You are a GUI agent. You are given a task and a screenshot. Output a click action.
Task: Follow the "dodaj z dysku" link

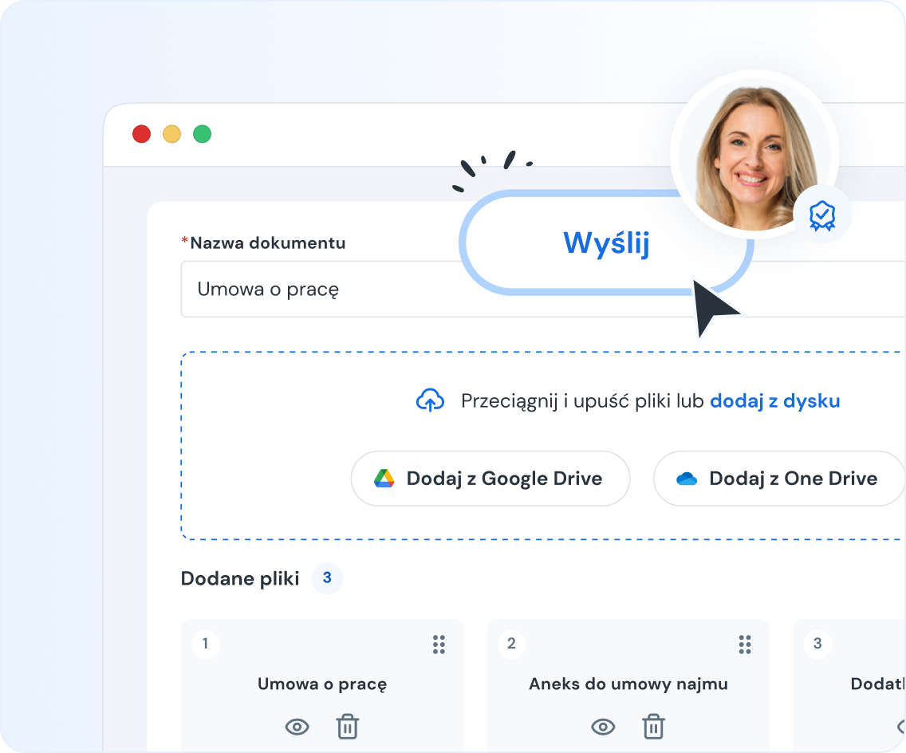pyautogui.click(x=774, y=400)
